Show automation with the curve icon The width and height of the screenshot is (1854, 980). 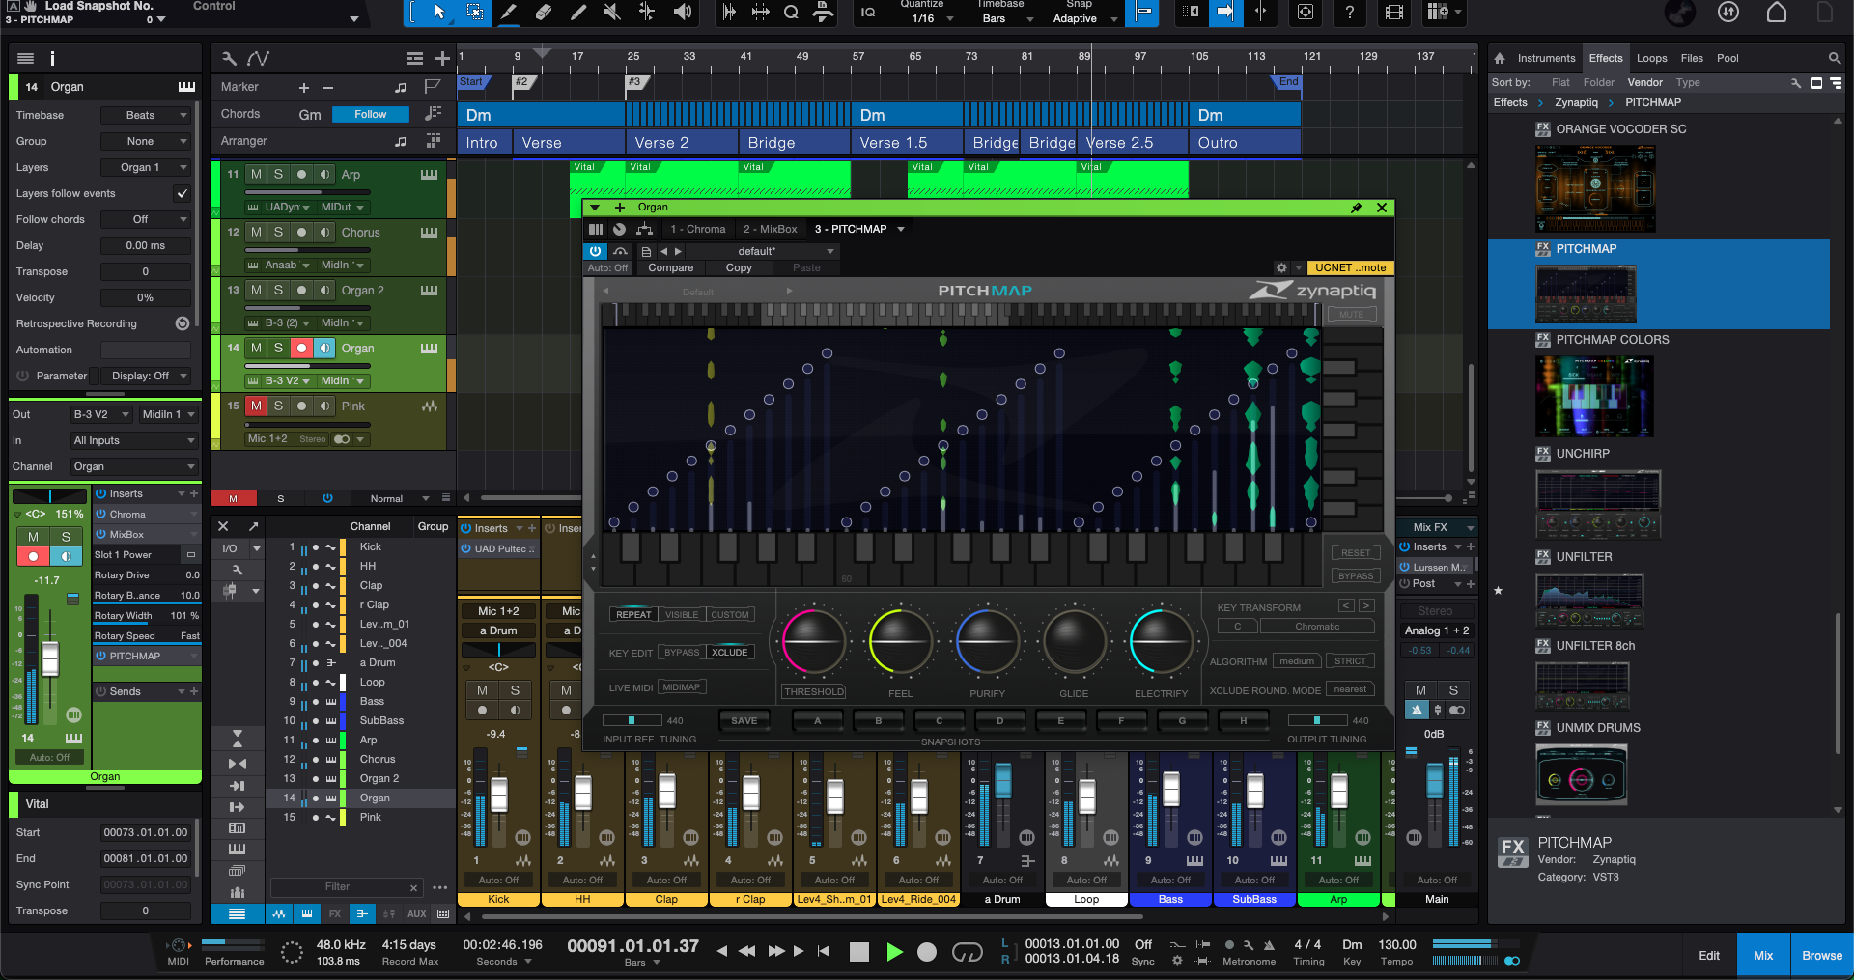coord(258,58)
